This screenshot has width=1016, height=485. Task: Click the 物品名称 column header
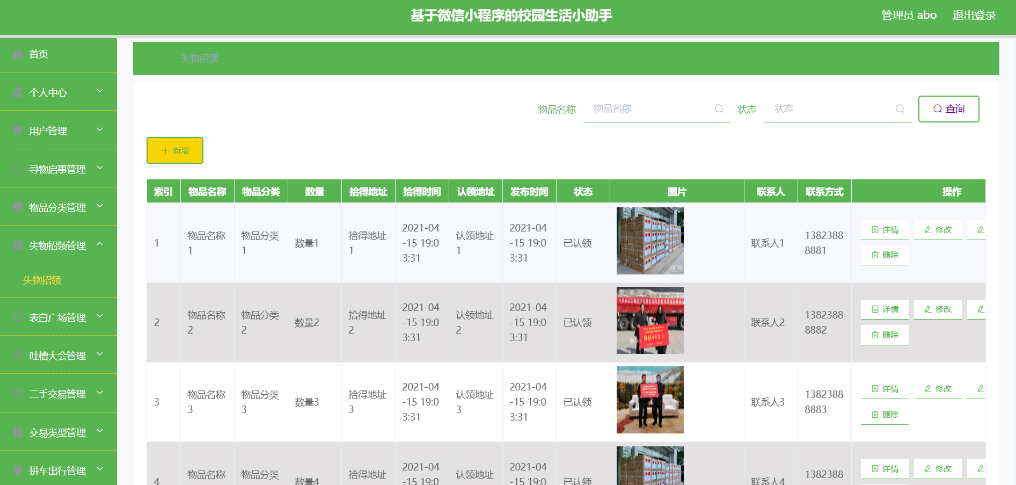[207, 192]
